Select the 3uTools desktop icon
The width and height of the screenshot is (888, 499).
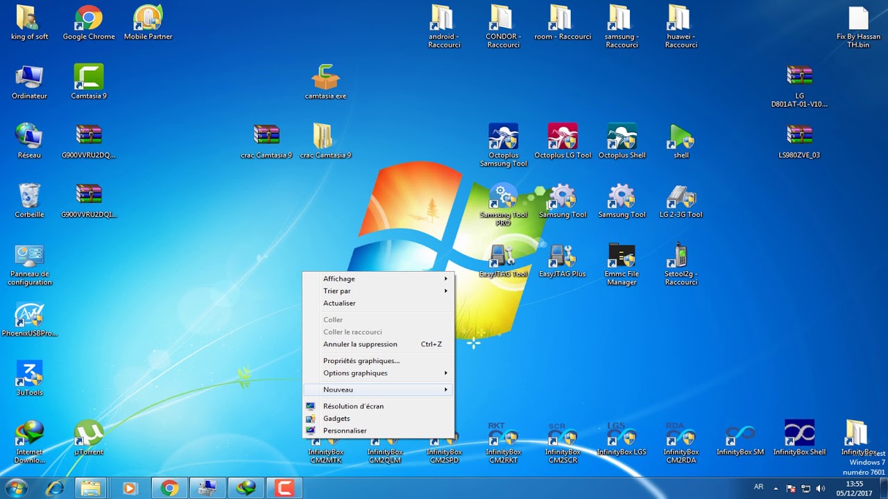click(x=29, y=378)
